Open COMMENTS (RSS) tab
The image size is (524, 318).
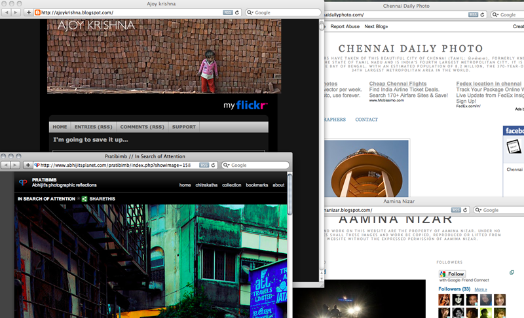[142, 127]
